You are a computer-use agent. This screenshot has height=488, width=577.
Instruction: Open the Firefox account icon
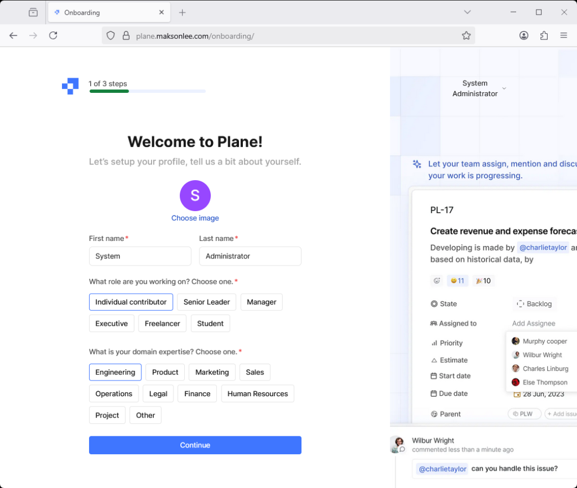point(523,35)
